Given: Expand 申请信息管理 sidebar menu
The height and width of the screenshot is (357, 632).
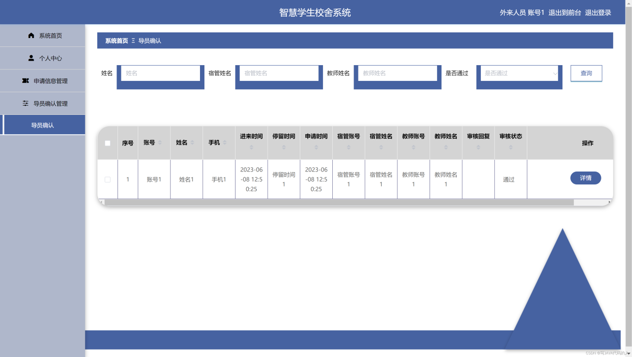Looking at the screenshot, I should pyautogui.click(x=42, y=81).
